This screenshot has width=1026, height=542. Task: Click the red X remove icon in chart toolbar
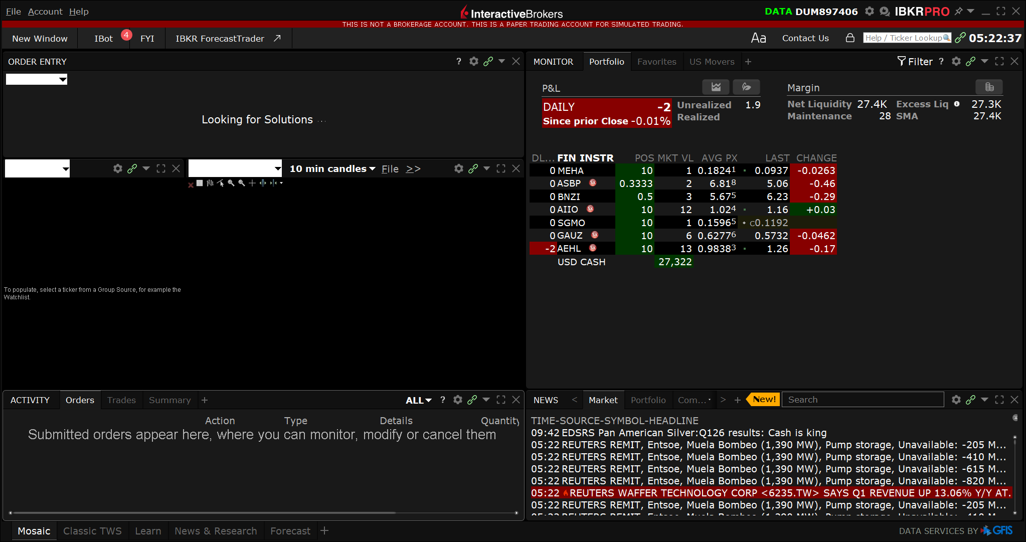(191, 185)
